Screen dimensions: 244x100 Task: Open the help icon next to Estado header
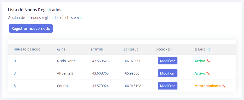(209, 49)
